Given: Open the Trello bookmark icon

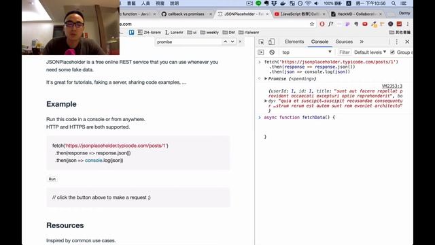Looking at the screenshot, I should pyautogui.click(x=131, y=33).
